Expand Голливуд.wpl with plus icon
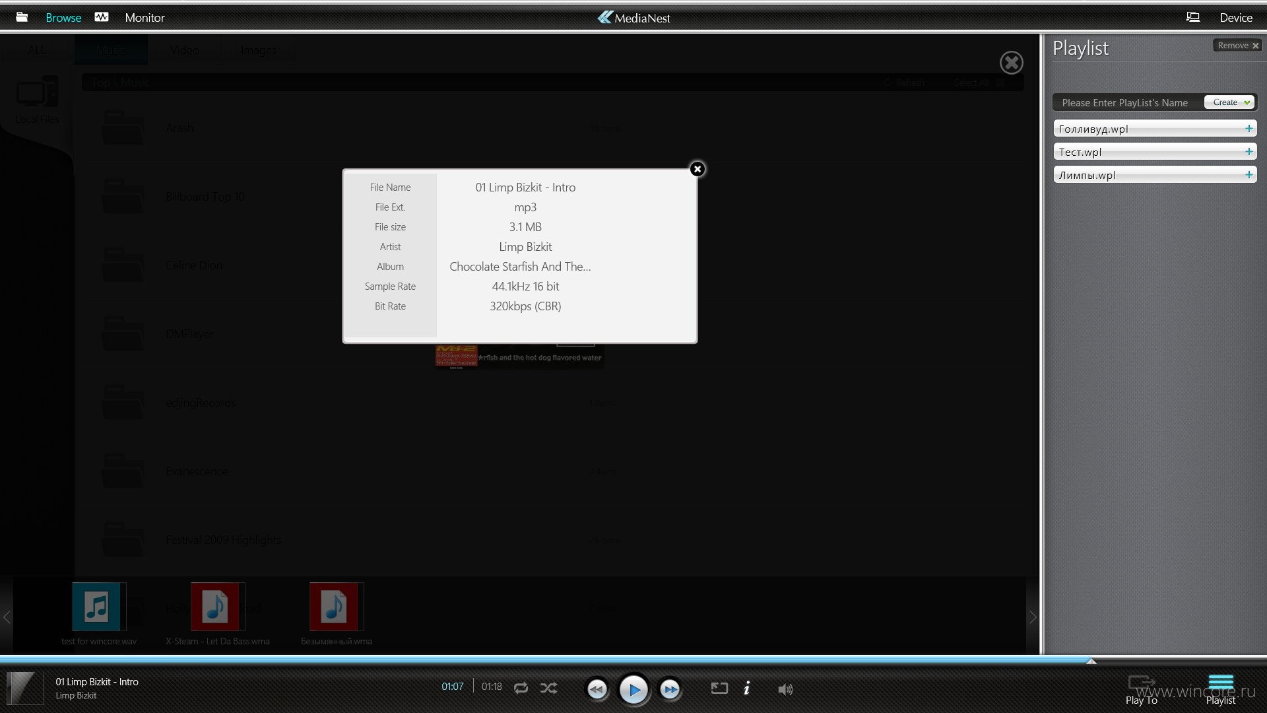The height and width of the screenshot is (713, 1267). point(1249,129)
